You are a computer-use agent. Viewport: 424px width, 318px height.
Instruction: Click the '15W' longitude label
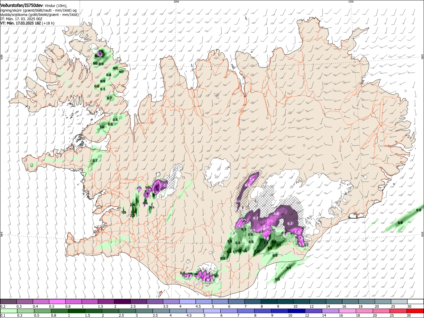point(351,2)
